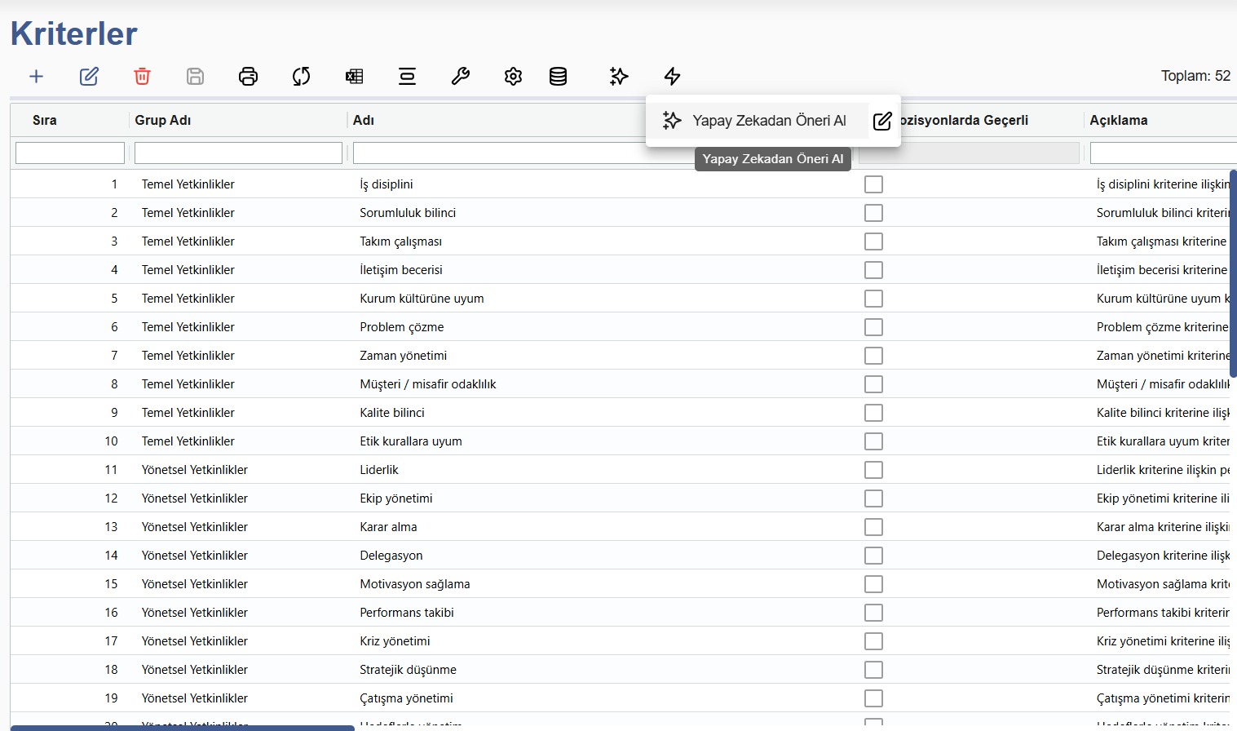Screen dimensions: 1237x731
Task: Click the gear settings icon
Action: [x=513, y=77]
